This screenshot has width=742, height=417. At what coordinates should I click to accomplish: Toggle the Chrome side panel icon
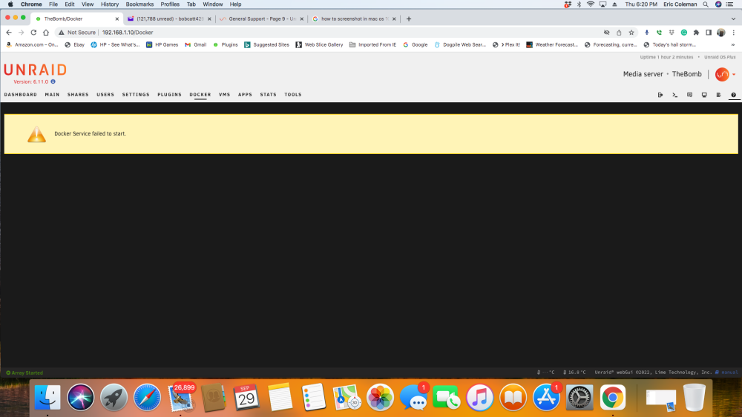click(709, 32)
